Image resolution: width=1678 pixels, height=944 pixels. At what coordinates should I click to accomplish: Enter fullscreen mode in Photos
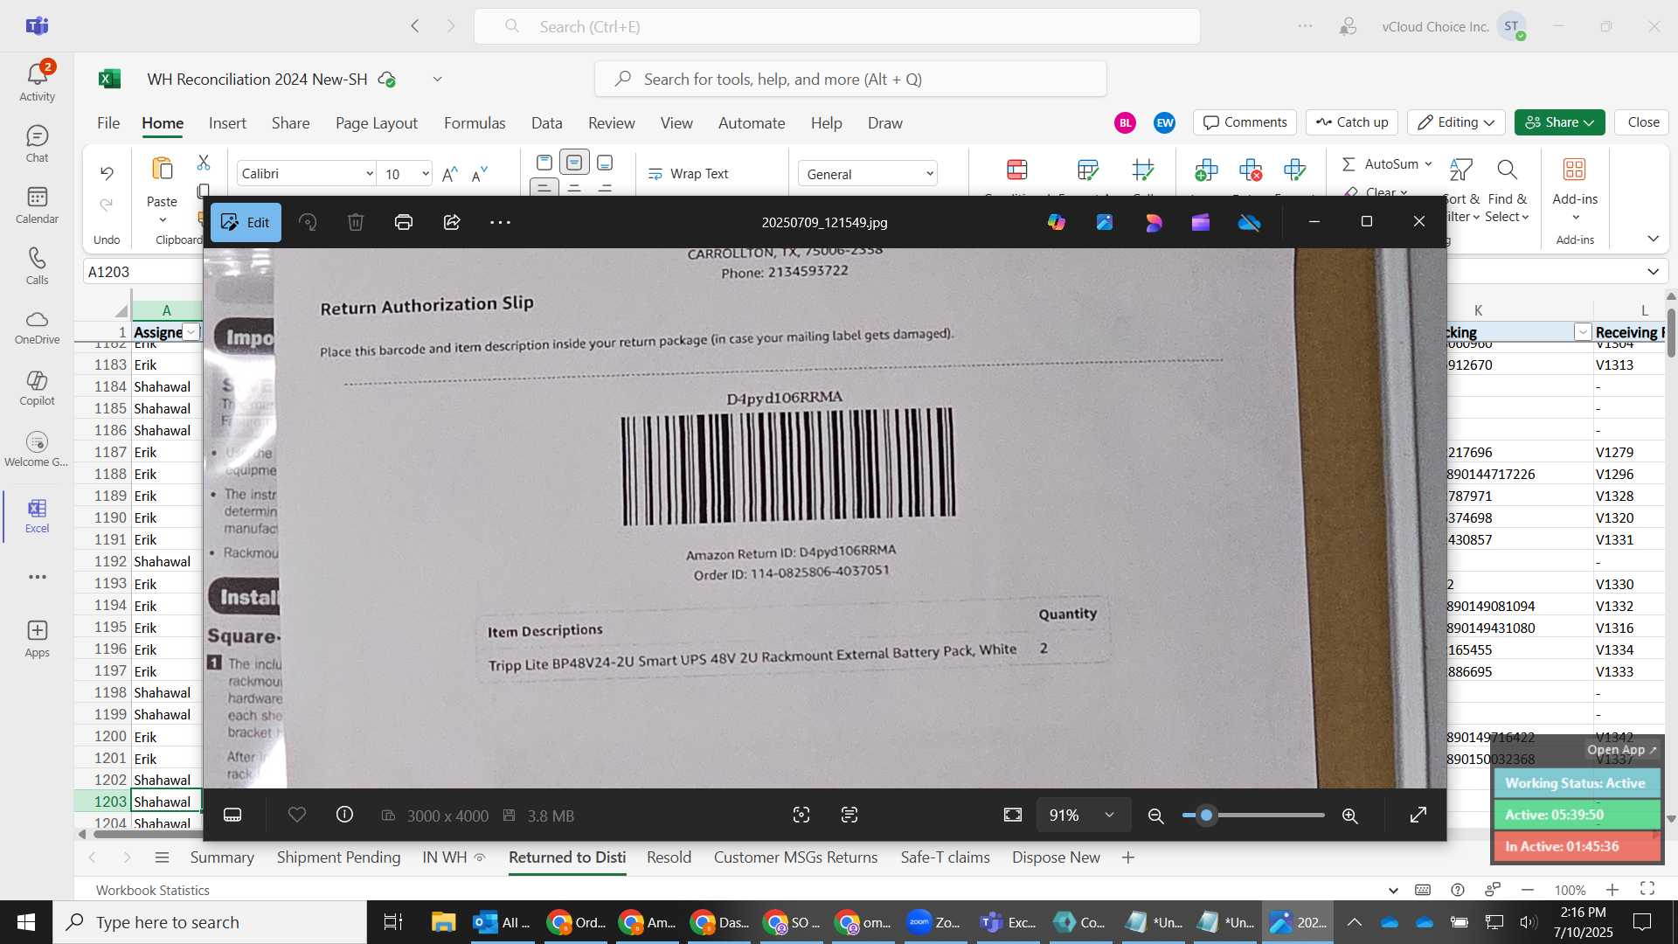click(x=1418, y=815)
